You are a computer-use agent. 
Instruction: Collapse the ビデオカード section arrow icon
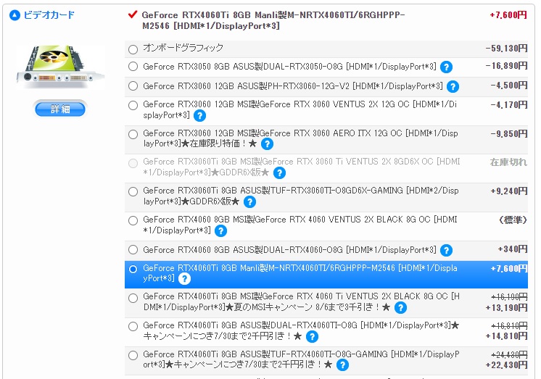15,15
